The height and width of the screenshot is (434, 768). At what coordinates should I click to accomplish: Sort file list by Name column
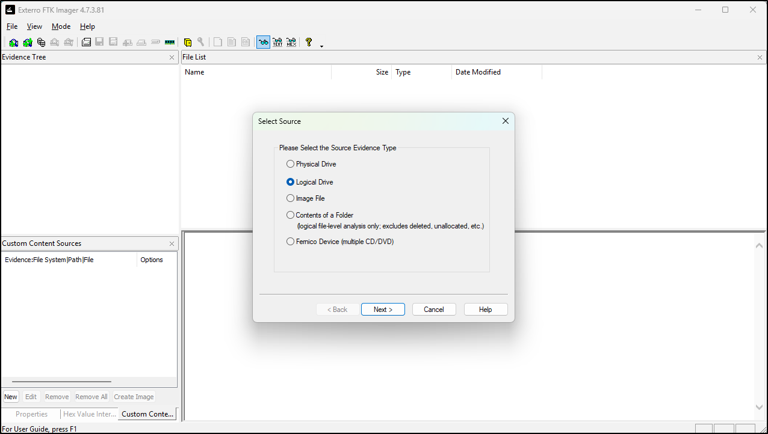[x=256, y=72]
